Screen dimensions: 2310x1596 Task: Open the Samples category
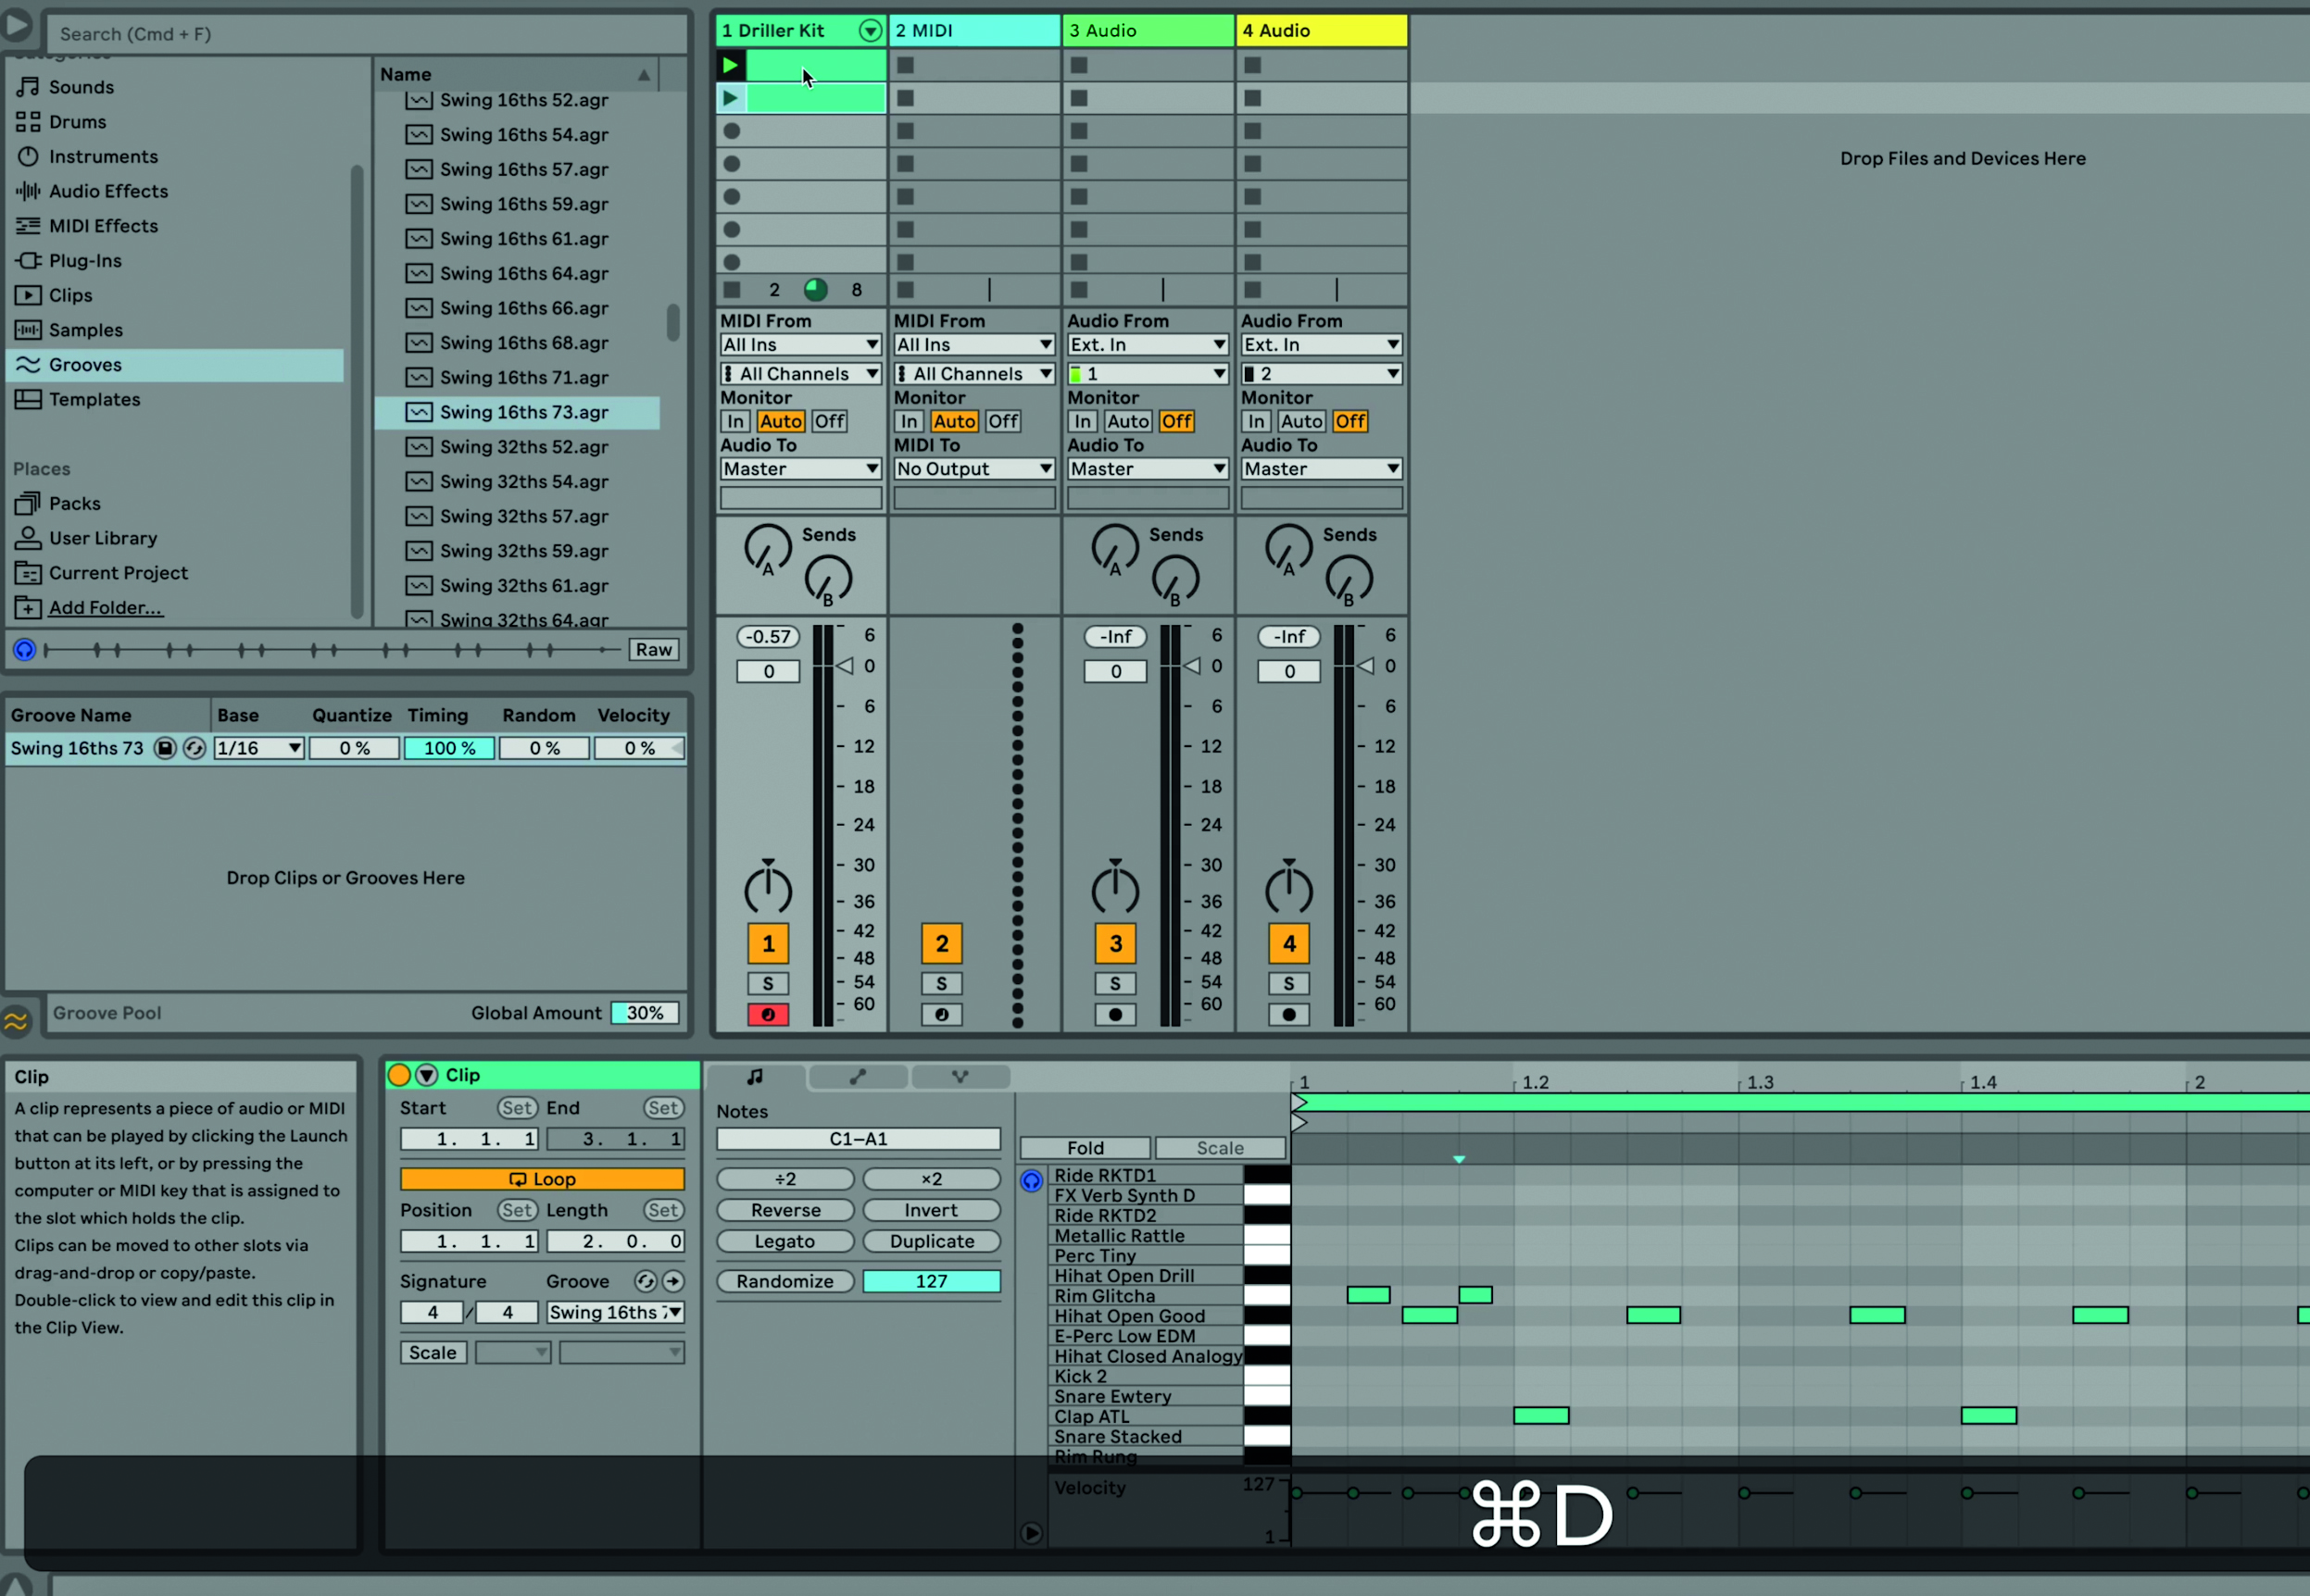pos(86,330)
